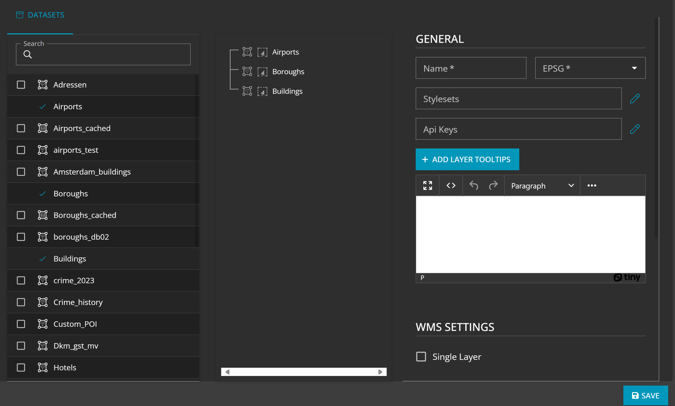This screenshot has height=406, width=675.
Task: Expand the Paragraph format dropdown
Action: (542, 186)
